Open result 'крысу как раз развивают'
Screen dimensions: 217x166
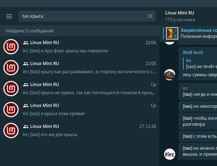pos(80,67)
